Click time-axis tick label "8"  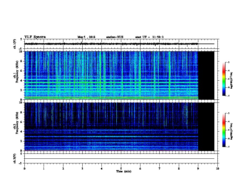click(179, 168)
